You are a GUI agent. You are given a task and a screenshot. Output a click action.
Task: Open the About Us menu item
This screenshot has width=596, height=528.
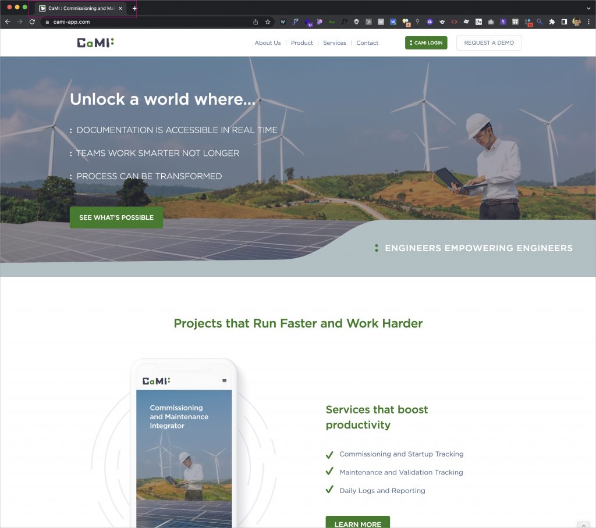[x=268, y=43]
